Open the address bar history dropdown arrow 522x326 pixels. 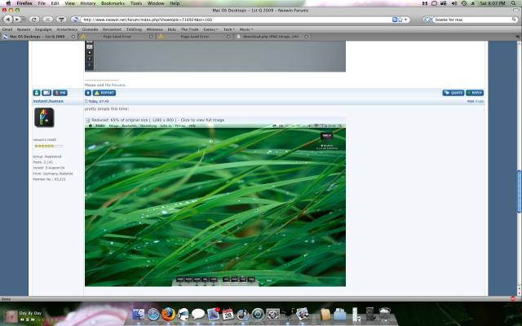pyautogui.click(x=405, y=20)
